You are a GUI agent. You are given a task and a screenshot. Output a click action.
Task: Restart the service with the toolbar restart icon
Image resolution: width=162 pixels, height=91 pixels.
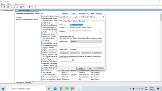[35, 7]
